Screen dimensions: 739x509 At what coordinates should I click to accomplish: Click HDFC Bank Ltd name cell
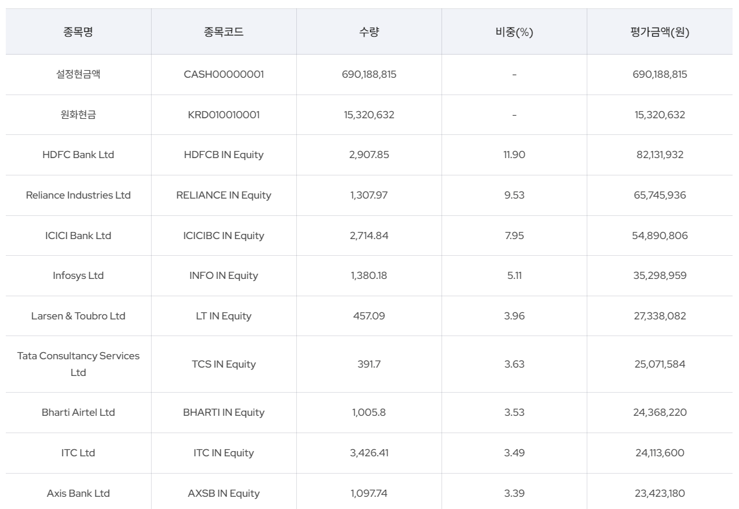coord(78,155)
